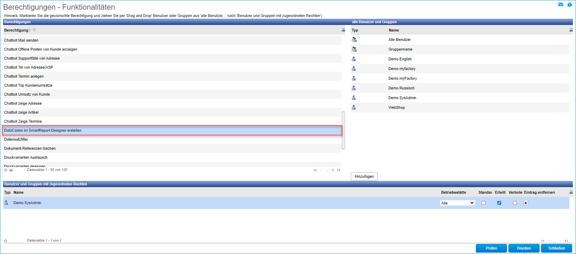This screenshot has height=254, width=576.
Task: Click the filter icon beside Berechtigung header
Action: (34, 30)
